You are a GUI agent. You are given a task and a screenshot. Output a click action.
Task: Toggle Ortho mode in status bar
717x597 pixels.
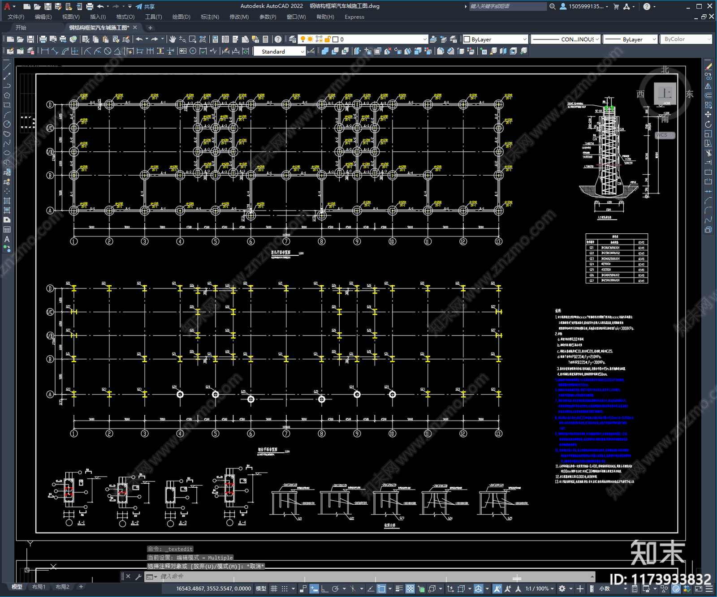click(x=324, y=589)
